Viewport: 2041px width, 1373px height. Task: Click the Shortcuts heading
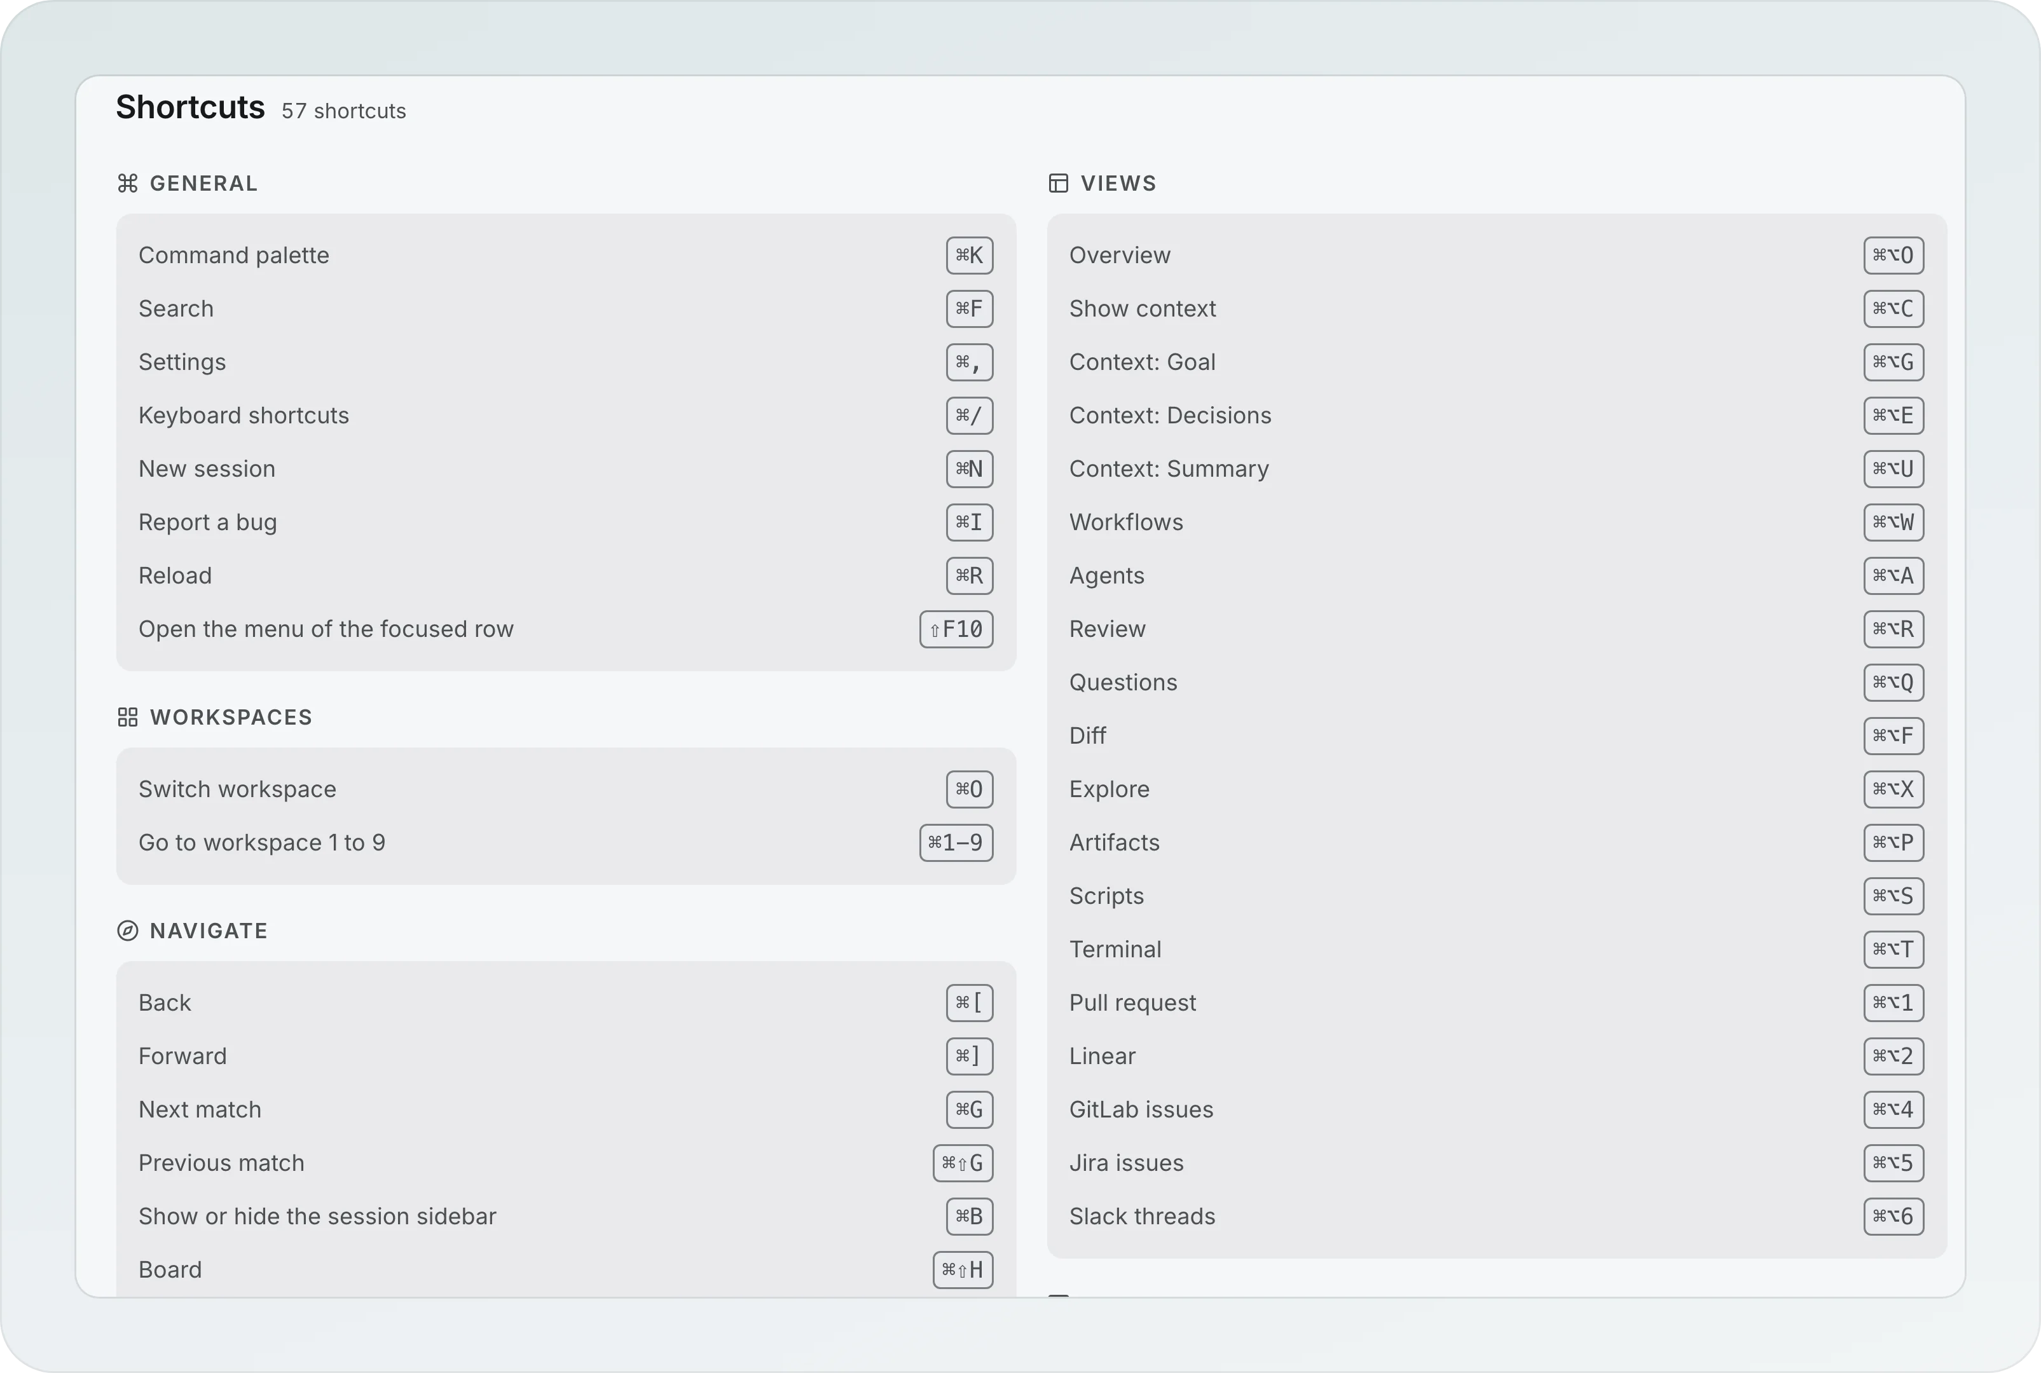(190, 107)
